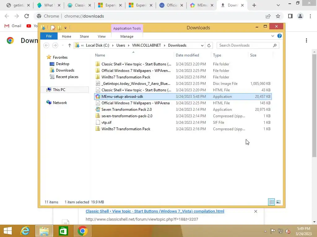Switch to the Share ribbon tab
317x237 pixels.
[x=84, y=36]
